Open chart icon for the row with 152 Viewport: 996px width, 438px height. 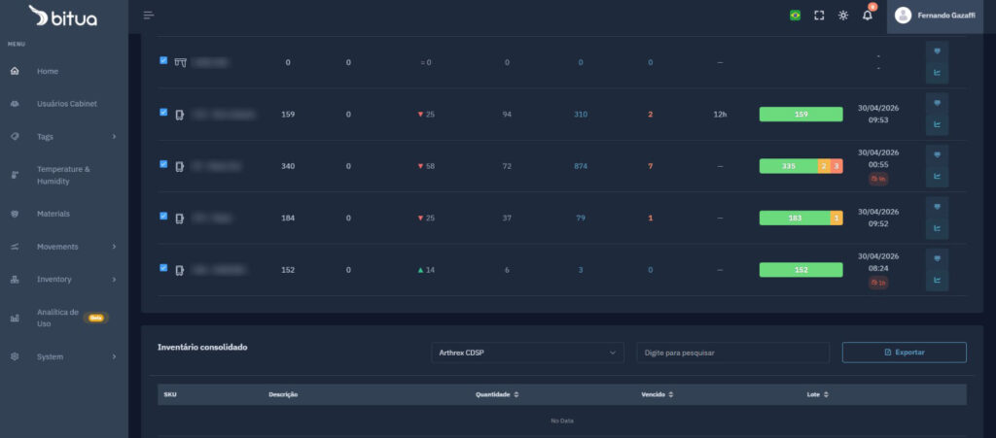937,280
